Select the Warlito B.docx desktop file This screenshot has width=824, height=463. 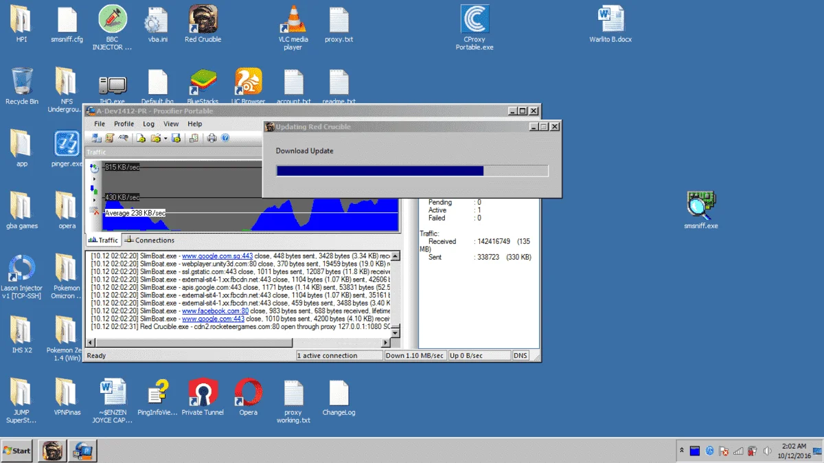click(610, 25)
